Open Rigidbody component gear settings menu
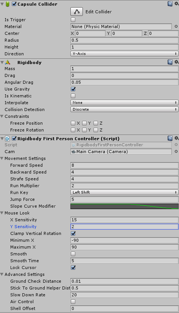 click(x=177, y=62)
